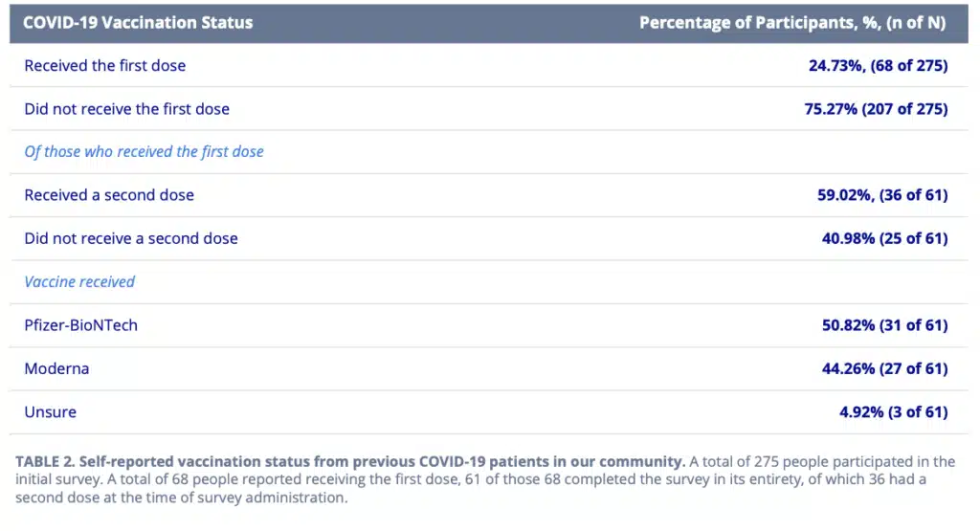Select the Did not receive the first dose label
Image resolution: width=980 pixels, height=531 pixels.
(127, 109)
